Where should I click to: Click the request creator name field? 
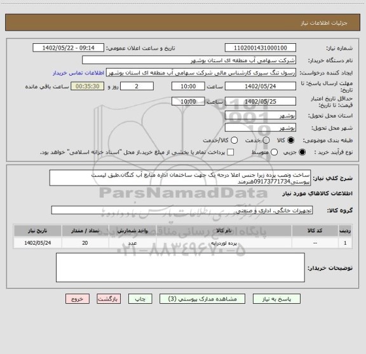click(x=201, y=72)
